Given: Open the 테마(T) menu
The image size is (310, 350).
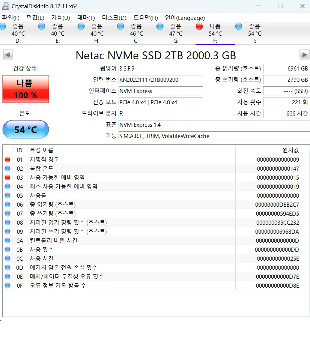Looking at the screenshot, I should 86,18.
